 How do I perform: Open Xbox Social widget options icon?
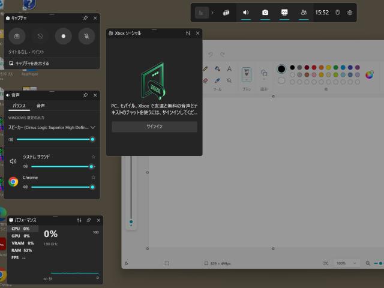[188, 33]
